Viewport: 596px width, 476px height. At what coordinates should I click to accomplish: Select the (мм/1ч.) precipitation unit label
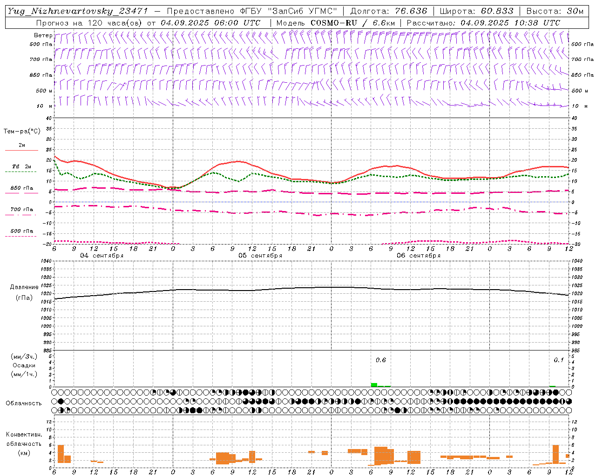click(24, 374)
